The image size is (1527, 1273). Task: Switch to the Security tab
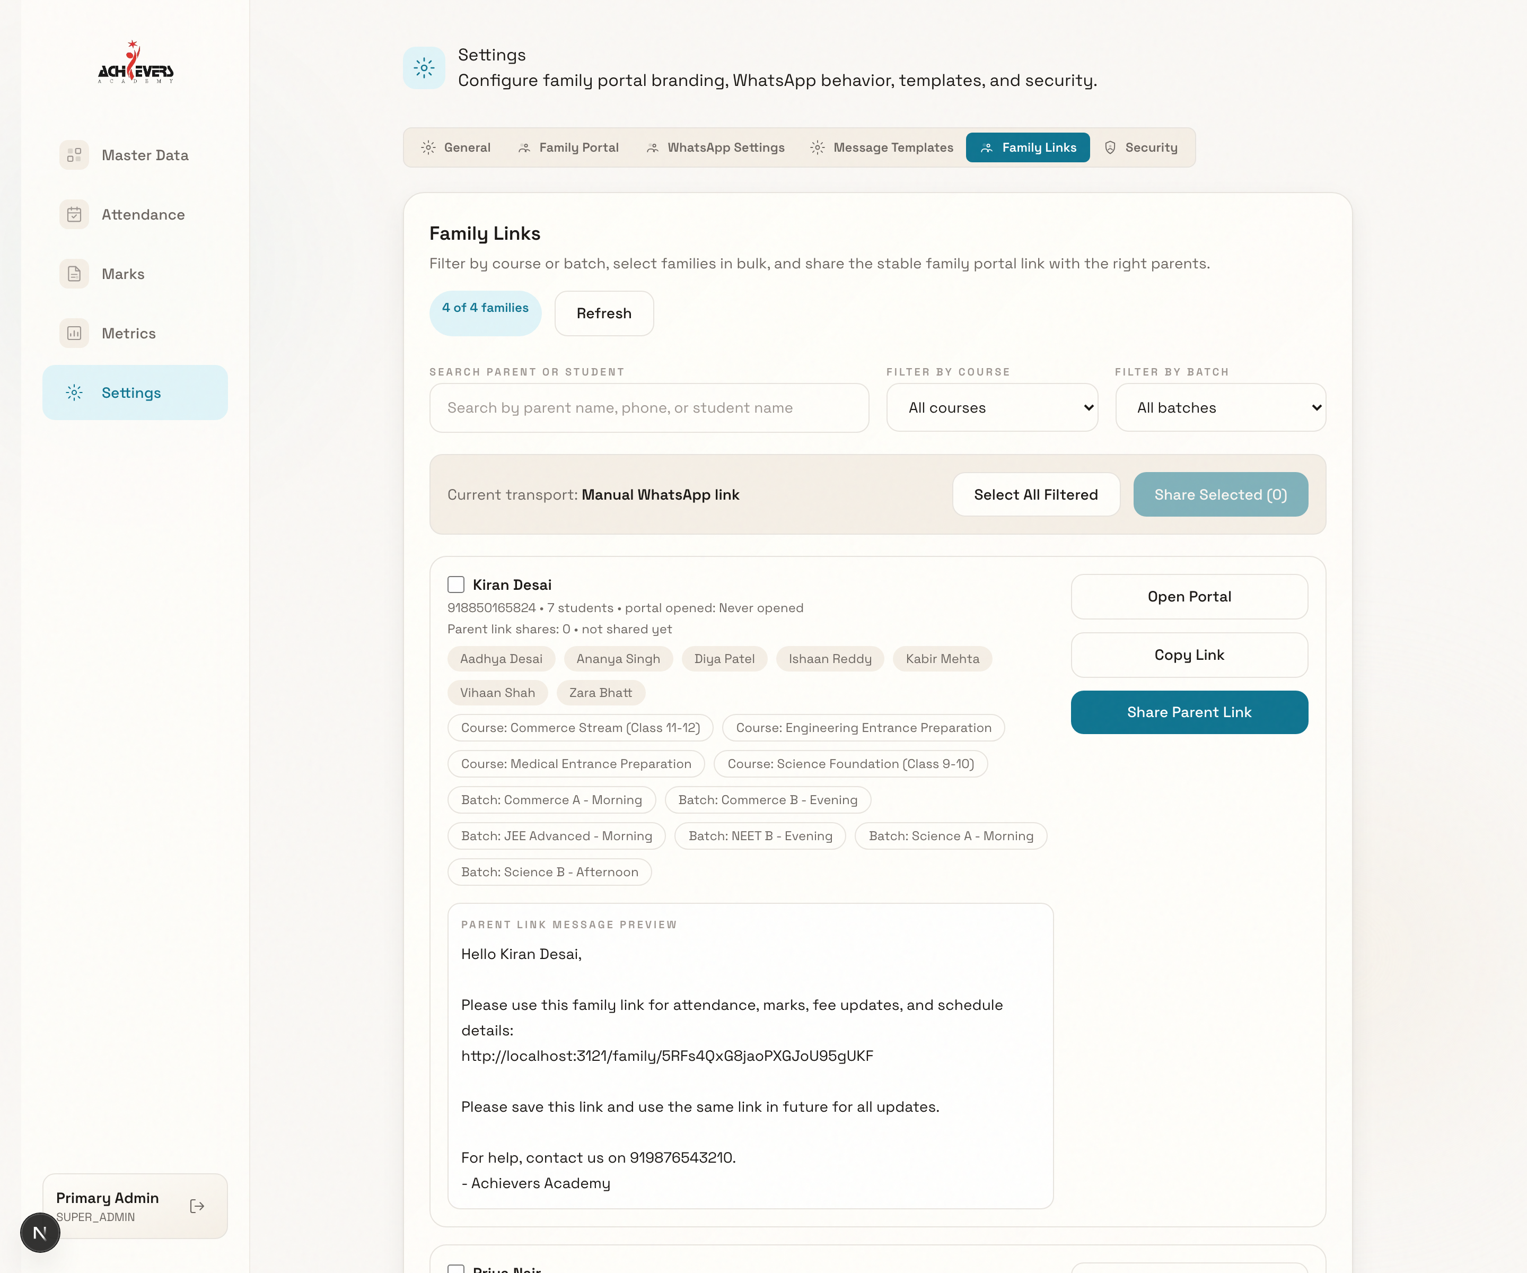(1141, 147)
